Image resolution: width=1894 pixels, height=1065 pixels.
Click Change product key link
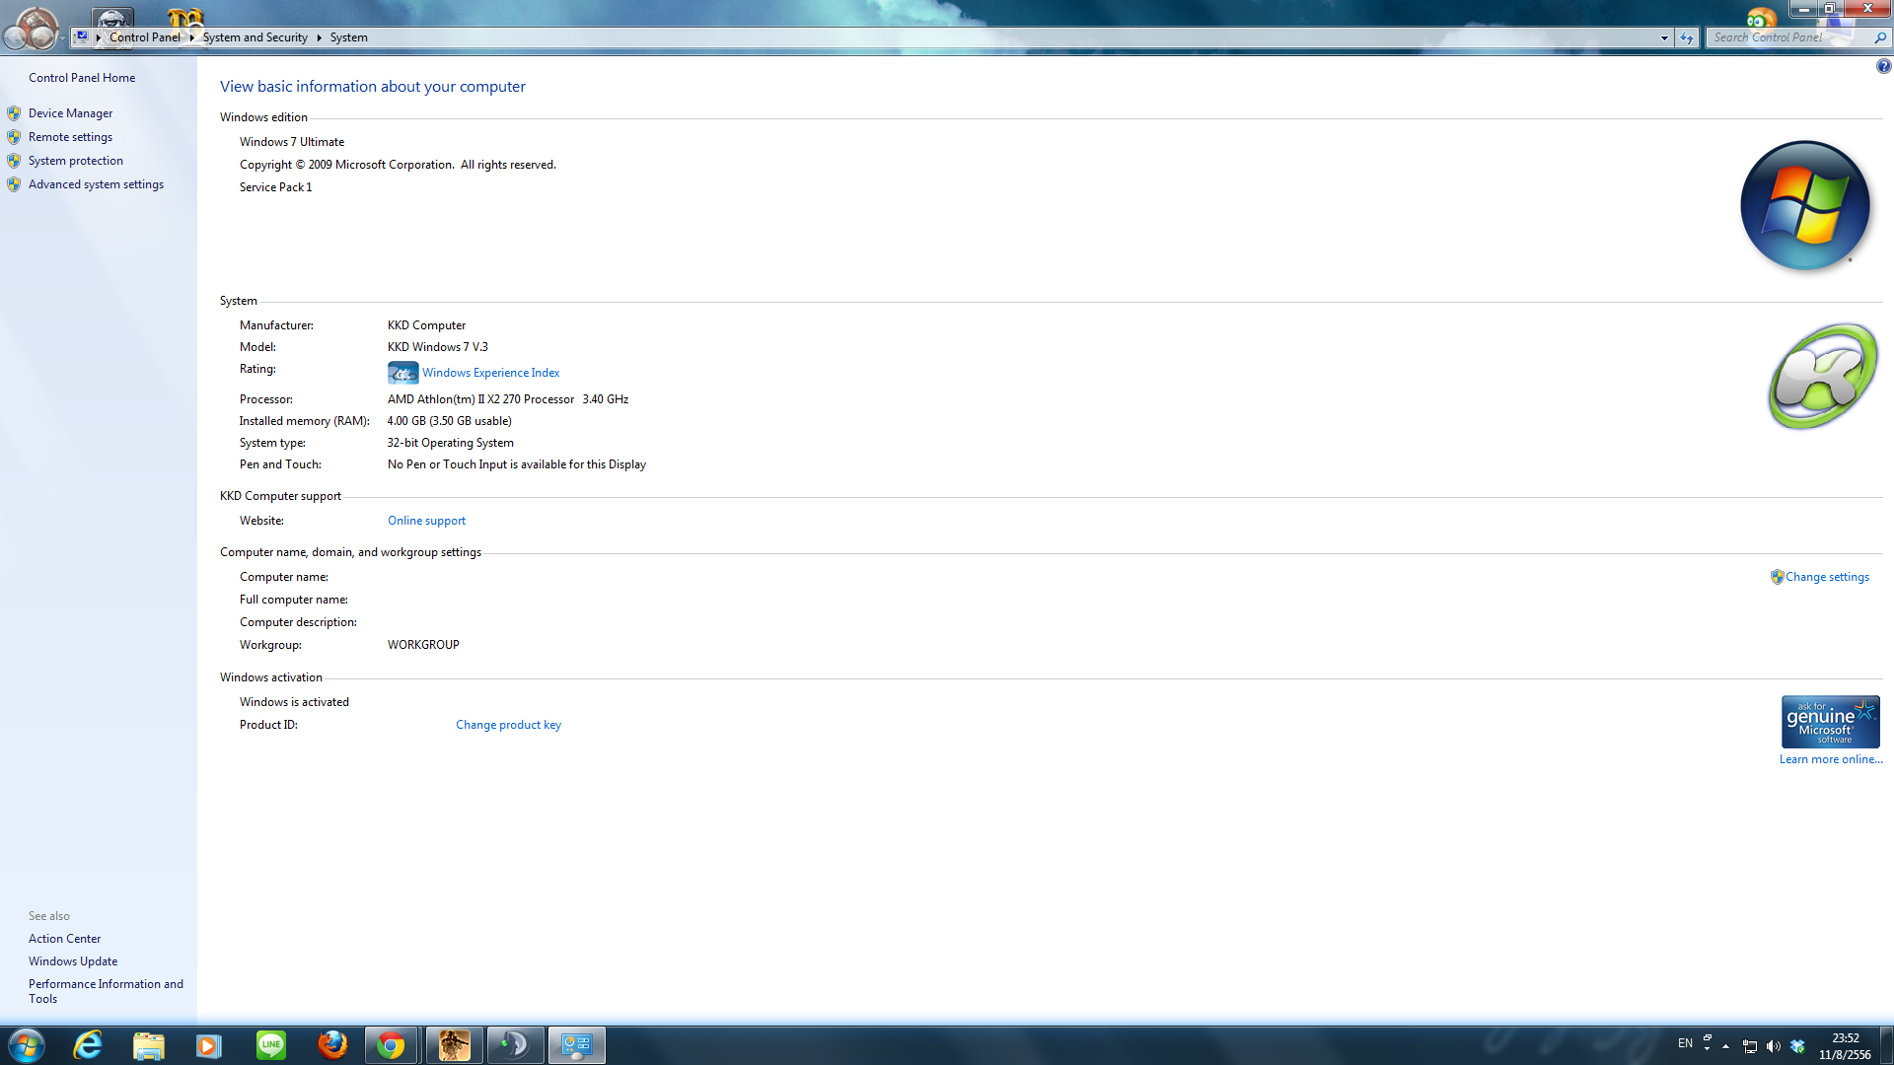click(508, 725)
